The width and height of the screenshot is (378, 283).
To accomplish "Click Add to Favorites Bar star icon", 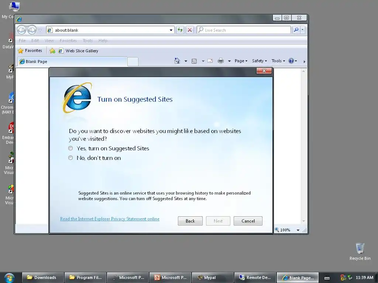I will 52,51.
